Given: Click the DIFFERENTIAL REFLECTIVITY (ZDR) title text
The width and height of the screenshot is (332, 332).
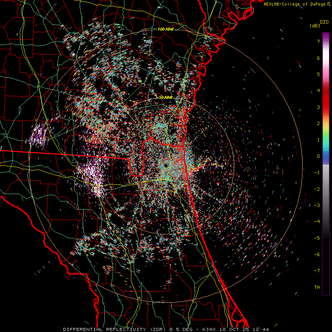Looking at the screenshot, I should click(x=115, y=329).
